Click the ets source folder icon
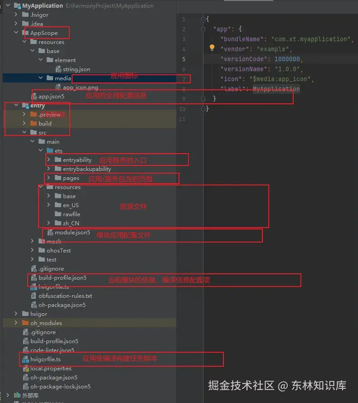 click(x=50, y=151)
